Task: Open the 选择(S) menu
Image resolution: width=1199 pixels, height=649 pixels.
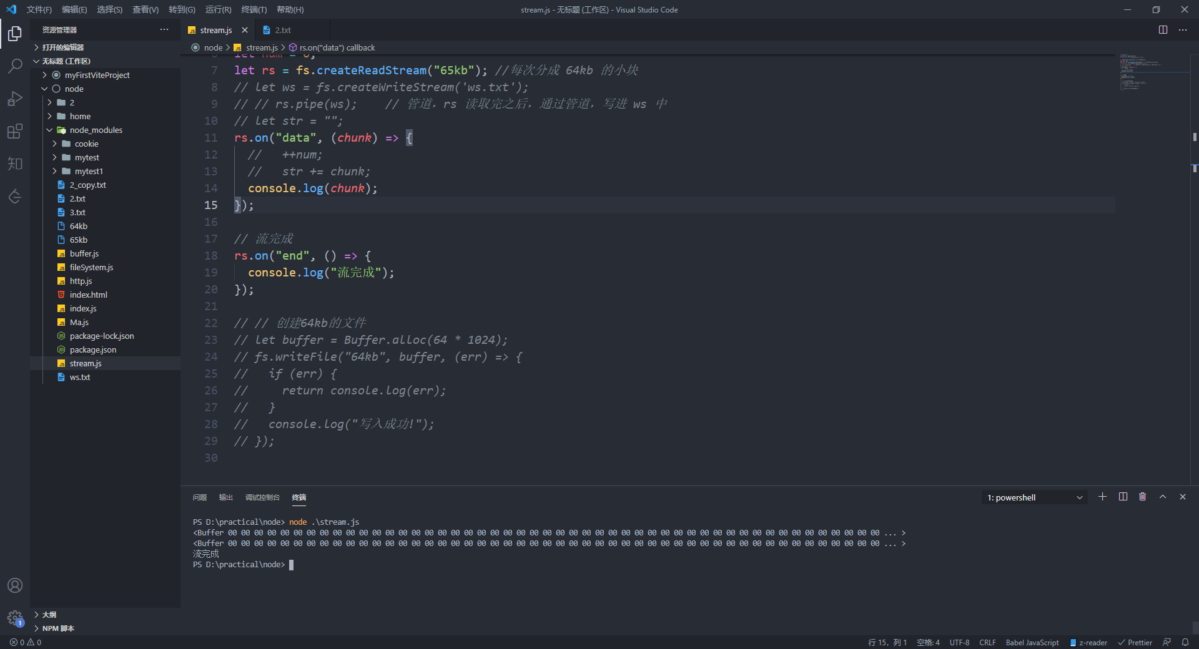Action: 109,9
